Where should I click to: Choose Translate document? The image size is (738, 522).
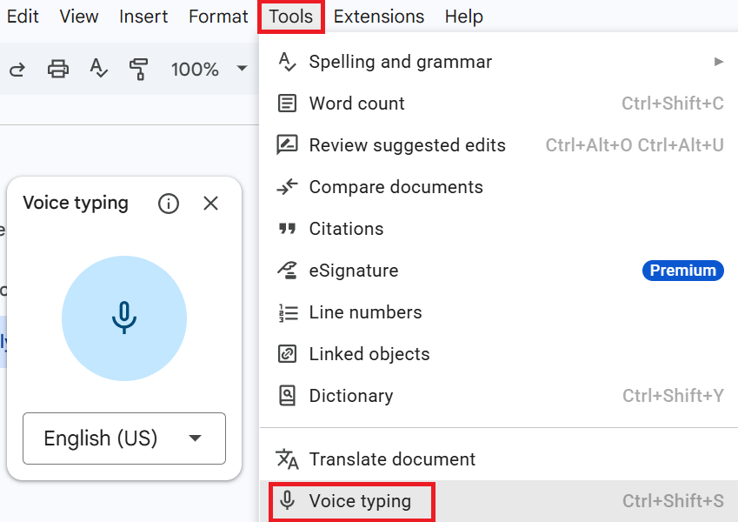tap(498, 458)
